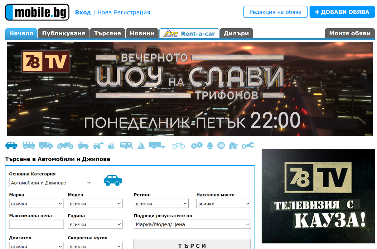This screenshot has width=377, height=249.
Task: Select the air freshener tree accessories icon
Action: coord(210,145)
